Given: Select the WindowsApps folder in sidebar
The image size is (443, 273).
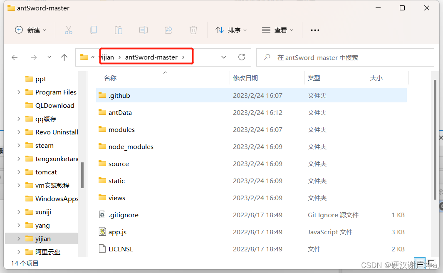Looking at the screenshot, I should [52, 199].
